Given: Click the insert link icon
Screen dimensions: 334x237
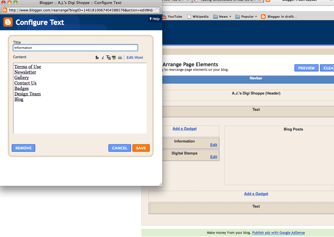Looking at the screenshot, I should (114, 57).
